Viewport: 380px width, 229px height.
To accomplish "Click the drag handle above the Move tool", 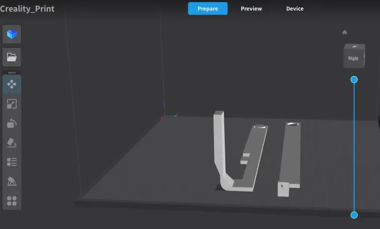I will (x=11, y=72).
